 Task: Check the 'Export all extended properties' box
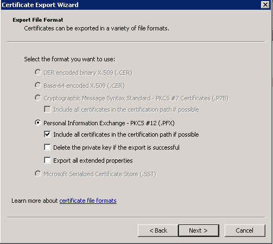(x=47, y=160)
